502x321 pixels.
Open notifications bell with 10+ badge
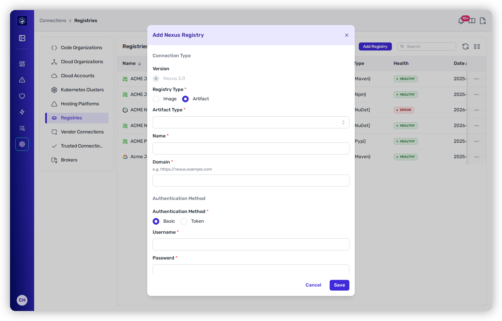tap(462, 21)
